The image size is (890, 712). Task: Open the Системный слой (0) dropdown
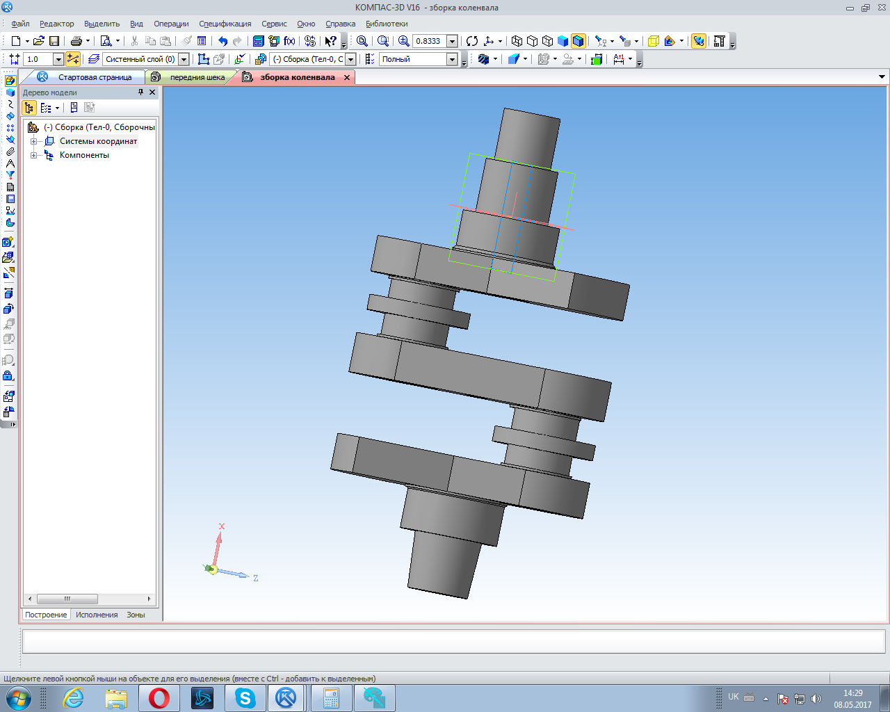coord(184,60)
